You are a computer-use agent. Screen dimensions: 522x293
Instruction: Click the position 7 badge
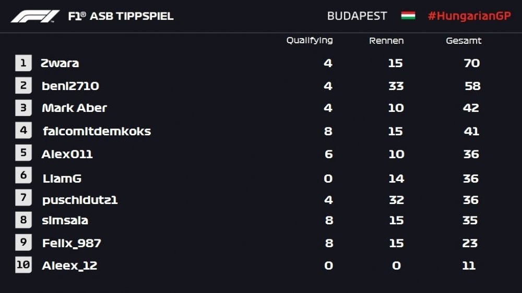[x=23, y=197]
